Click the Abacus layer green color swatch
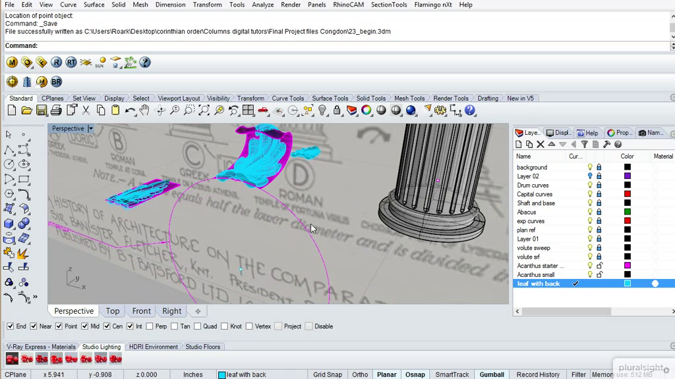Viewport: 675px width, 379px height. coord(628,212)
